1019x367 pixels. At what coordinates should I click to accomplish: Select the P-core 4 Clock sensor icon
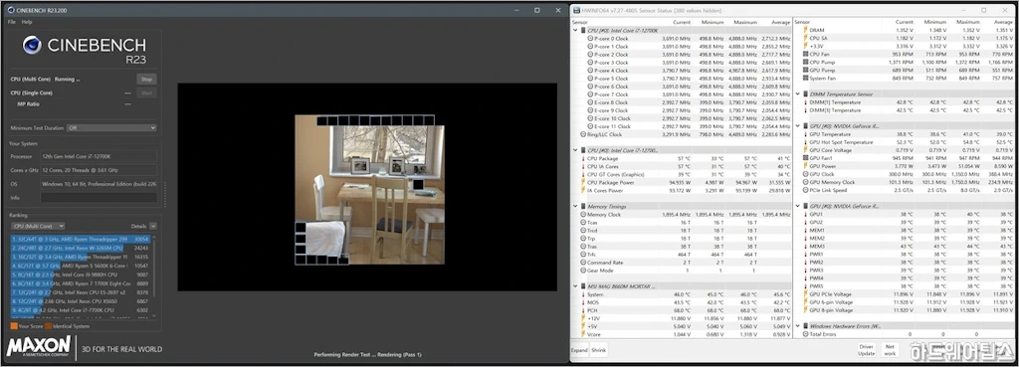[590, 71]
